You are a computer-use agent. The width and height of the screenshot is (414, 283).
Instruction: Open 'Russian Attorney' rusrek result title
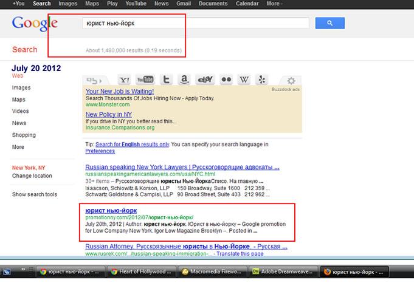click(186, 247)
